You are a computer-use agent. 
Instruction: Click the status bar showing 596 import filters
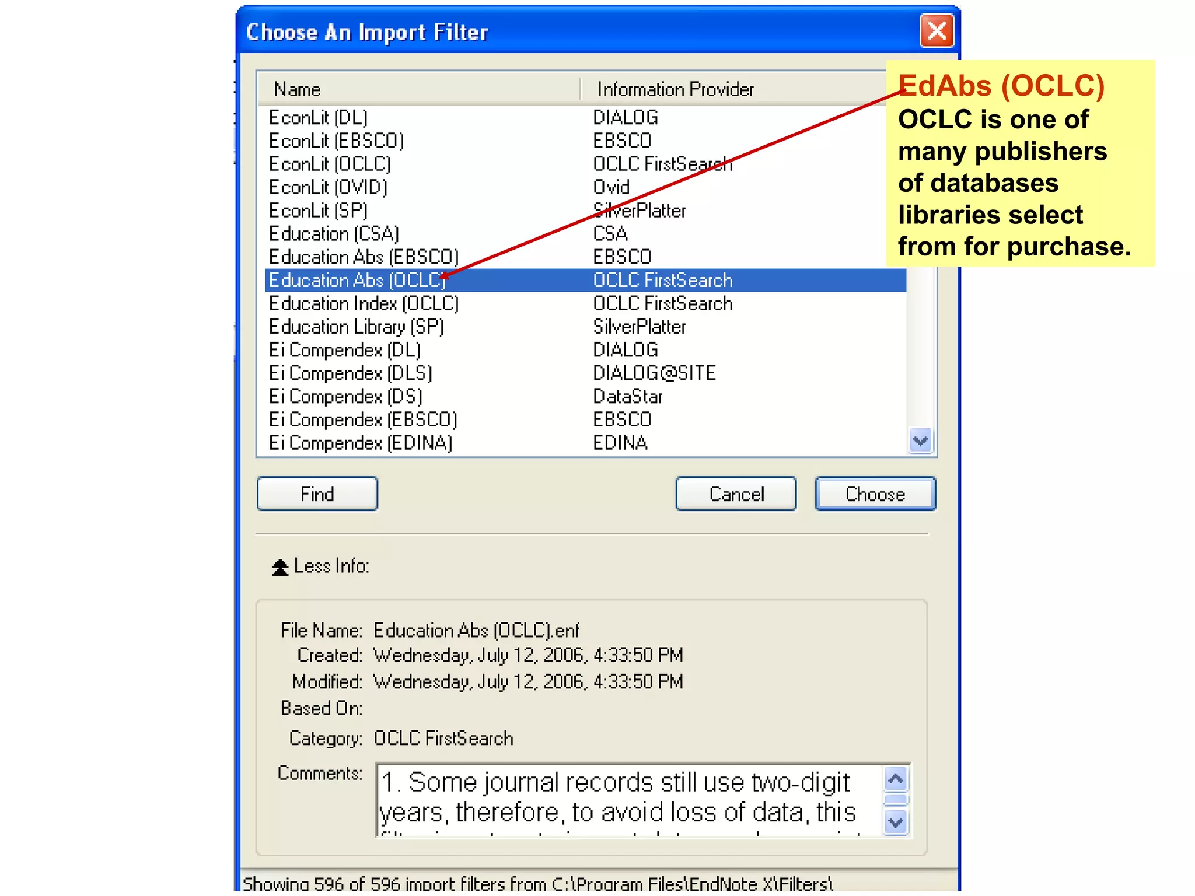pyautogui.click(x=538, y=884)
